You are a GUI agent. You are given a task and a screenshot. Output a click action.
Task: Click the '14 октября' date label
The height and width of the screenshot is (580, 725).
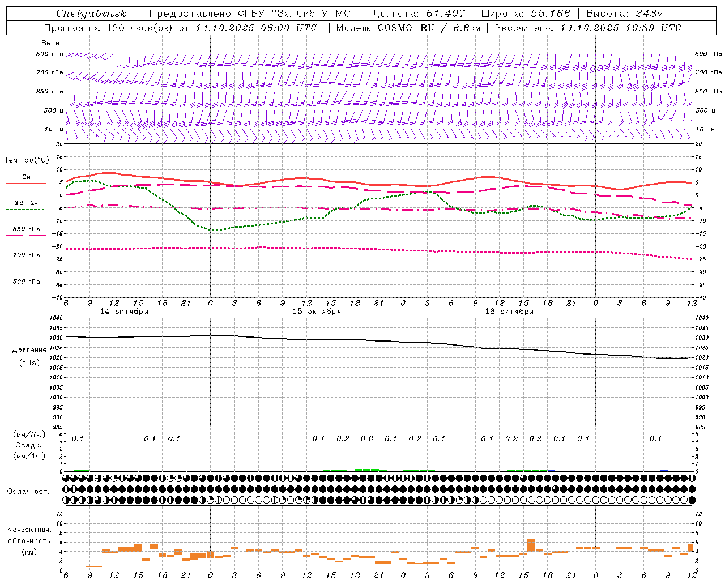click(124, 312)
